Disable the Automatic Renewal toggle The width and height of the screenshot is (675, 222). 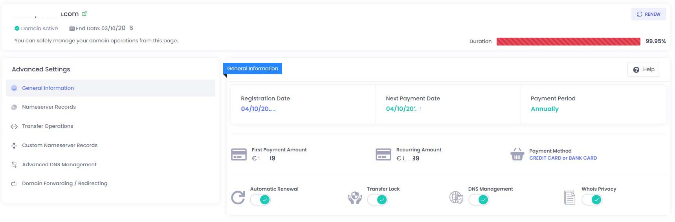260,200
